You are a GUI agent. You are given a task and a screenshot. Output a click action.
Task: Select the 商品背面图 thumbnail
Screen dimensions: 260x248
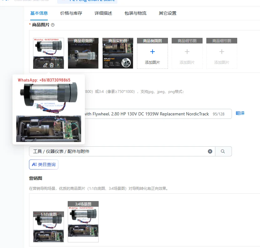[x=83, y=53]
